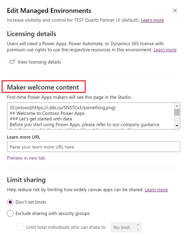Image resolution: width=187 pixels, height=237 pixels.
Task: Click the external link icon beside View licensing details
Action: (12, 62)
